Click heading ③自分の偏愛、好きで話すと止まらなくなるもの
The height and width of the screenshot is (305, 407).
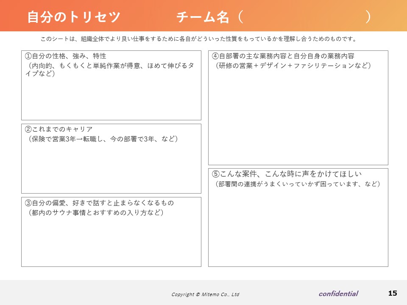[x=99, y=203]
